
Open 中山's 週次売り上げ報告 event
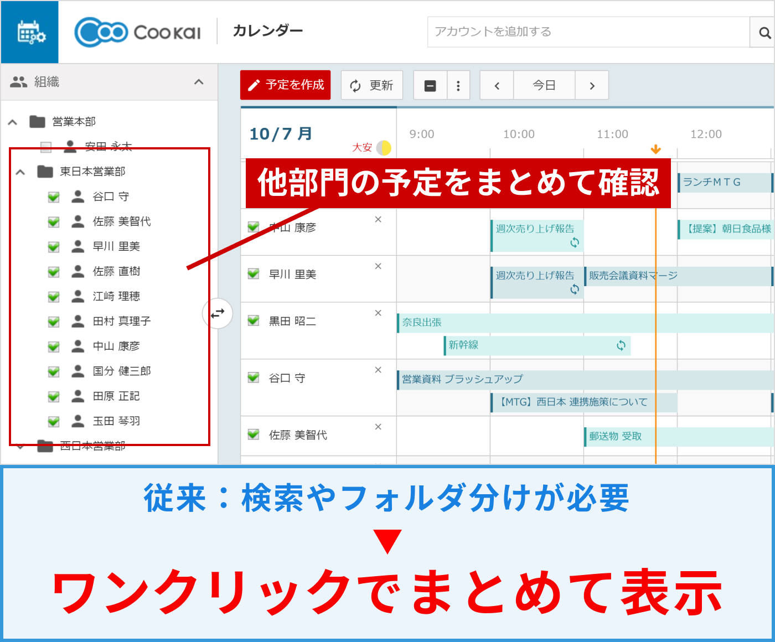click(x=536, y=236)
